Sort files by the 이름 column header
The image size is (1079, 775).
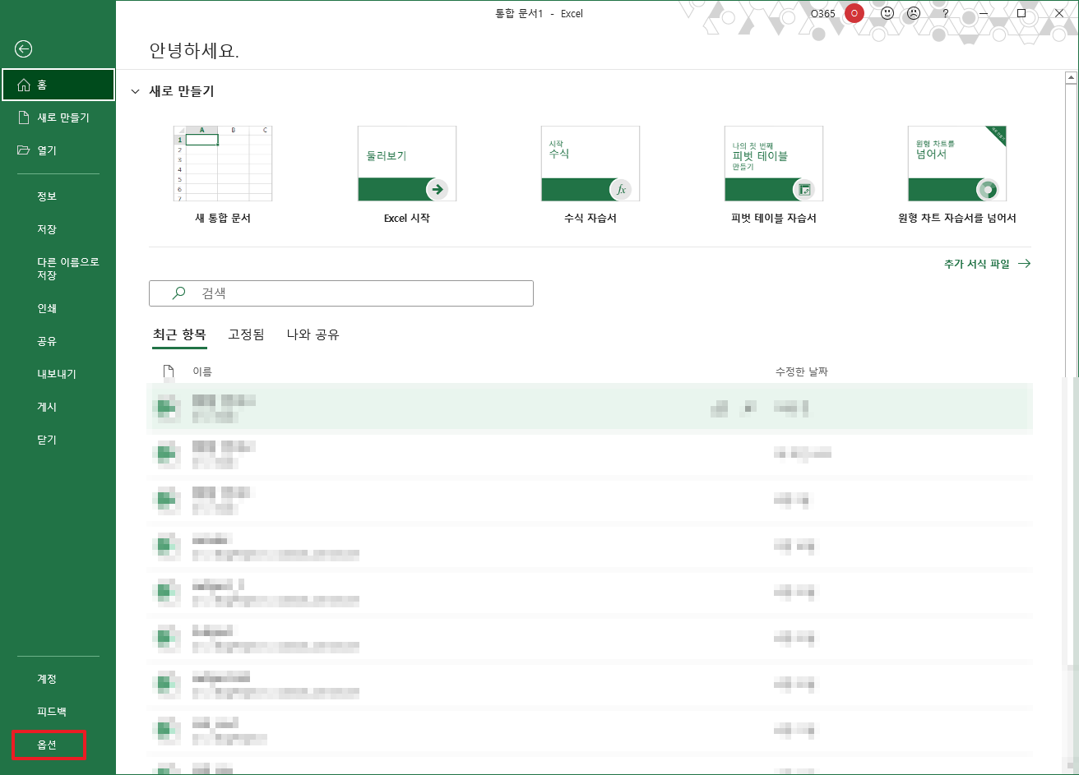click(x=202, y=371)
